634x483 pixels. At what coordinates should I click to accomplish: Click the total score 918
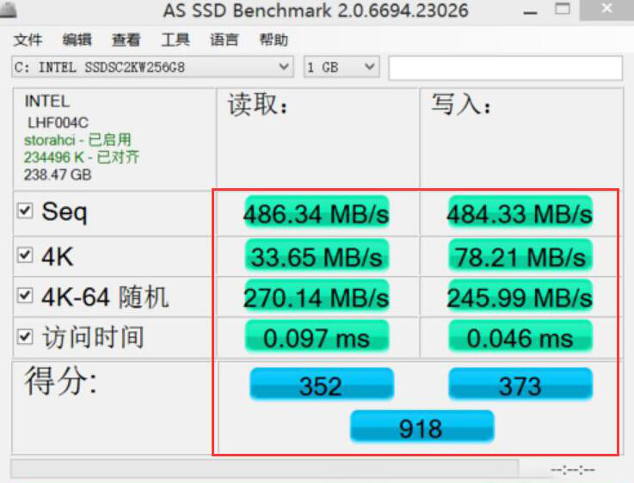tap(422, 426)
